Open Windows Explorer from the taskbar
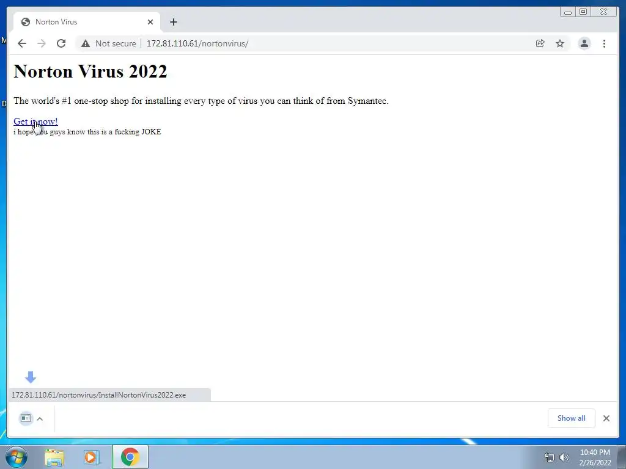 54,457
